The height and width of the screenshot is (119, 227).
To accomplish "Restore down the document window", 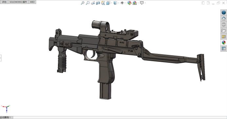I will (218, 3).
